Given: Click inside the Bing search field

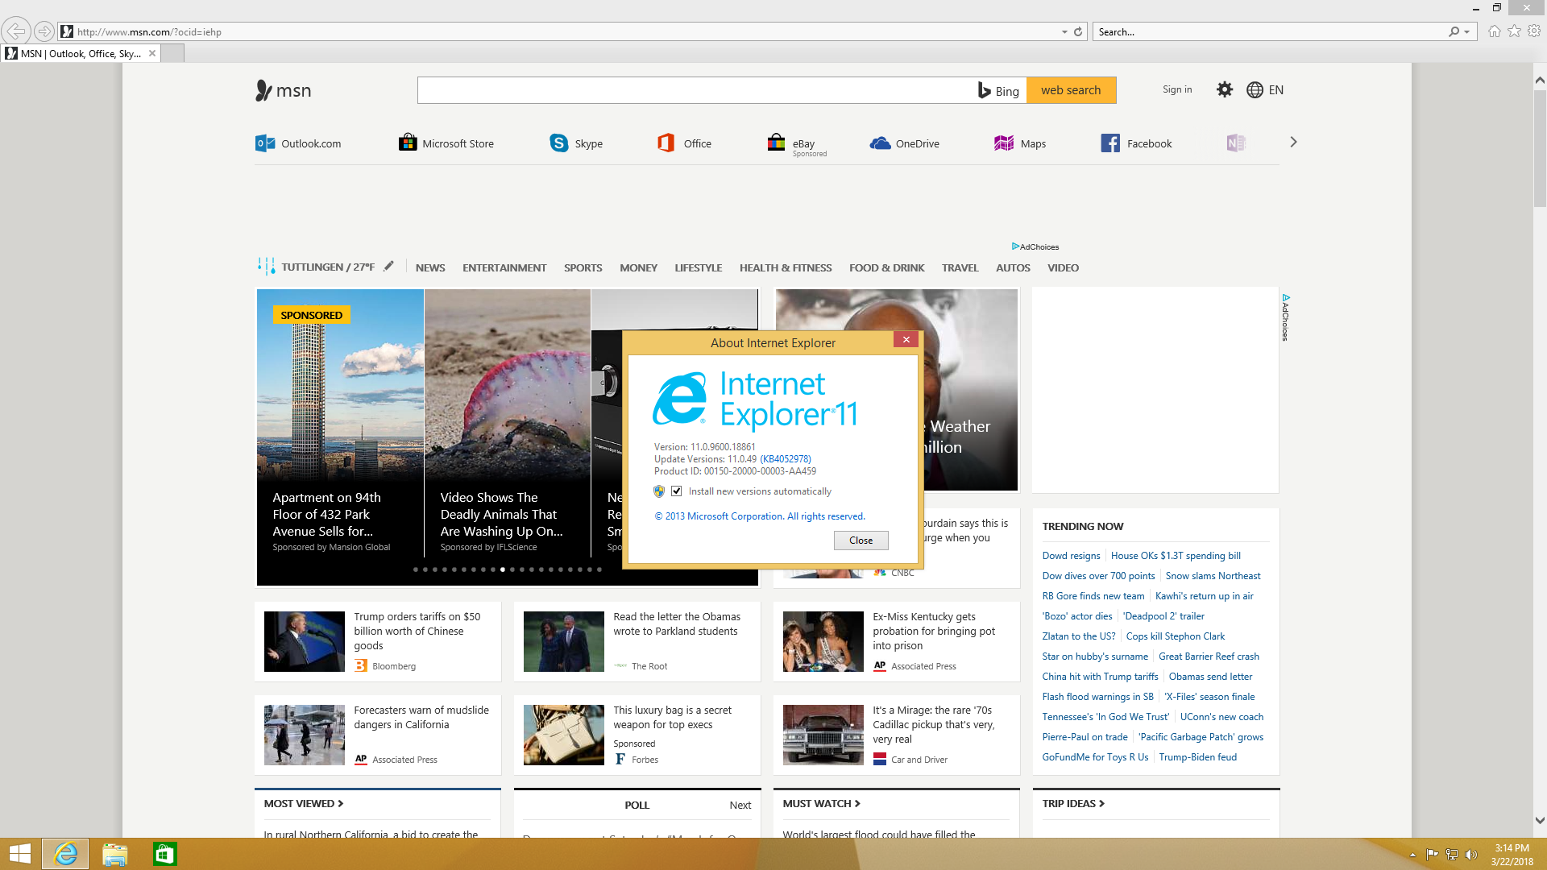Looking at the screenshot, I should (x=695, y=90).
